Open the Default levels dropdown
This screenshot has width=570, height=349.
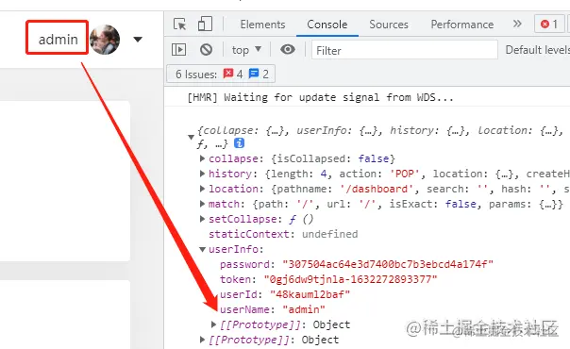tap(537, 50)
